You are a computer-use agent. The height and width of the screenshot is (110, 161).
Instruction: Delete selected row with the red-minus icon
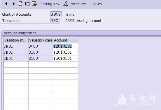pos(34,4)
